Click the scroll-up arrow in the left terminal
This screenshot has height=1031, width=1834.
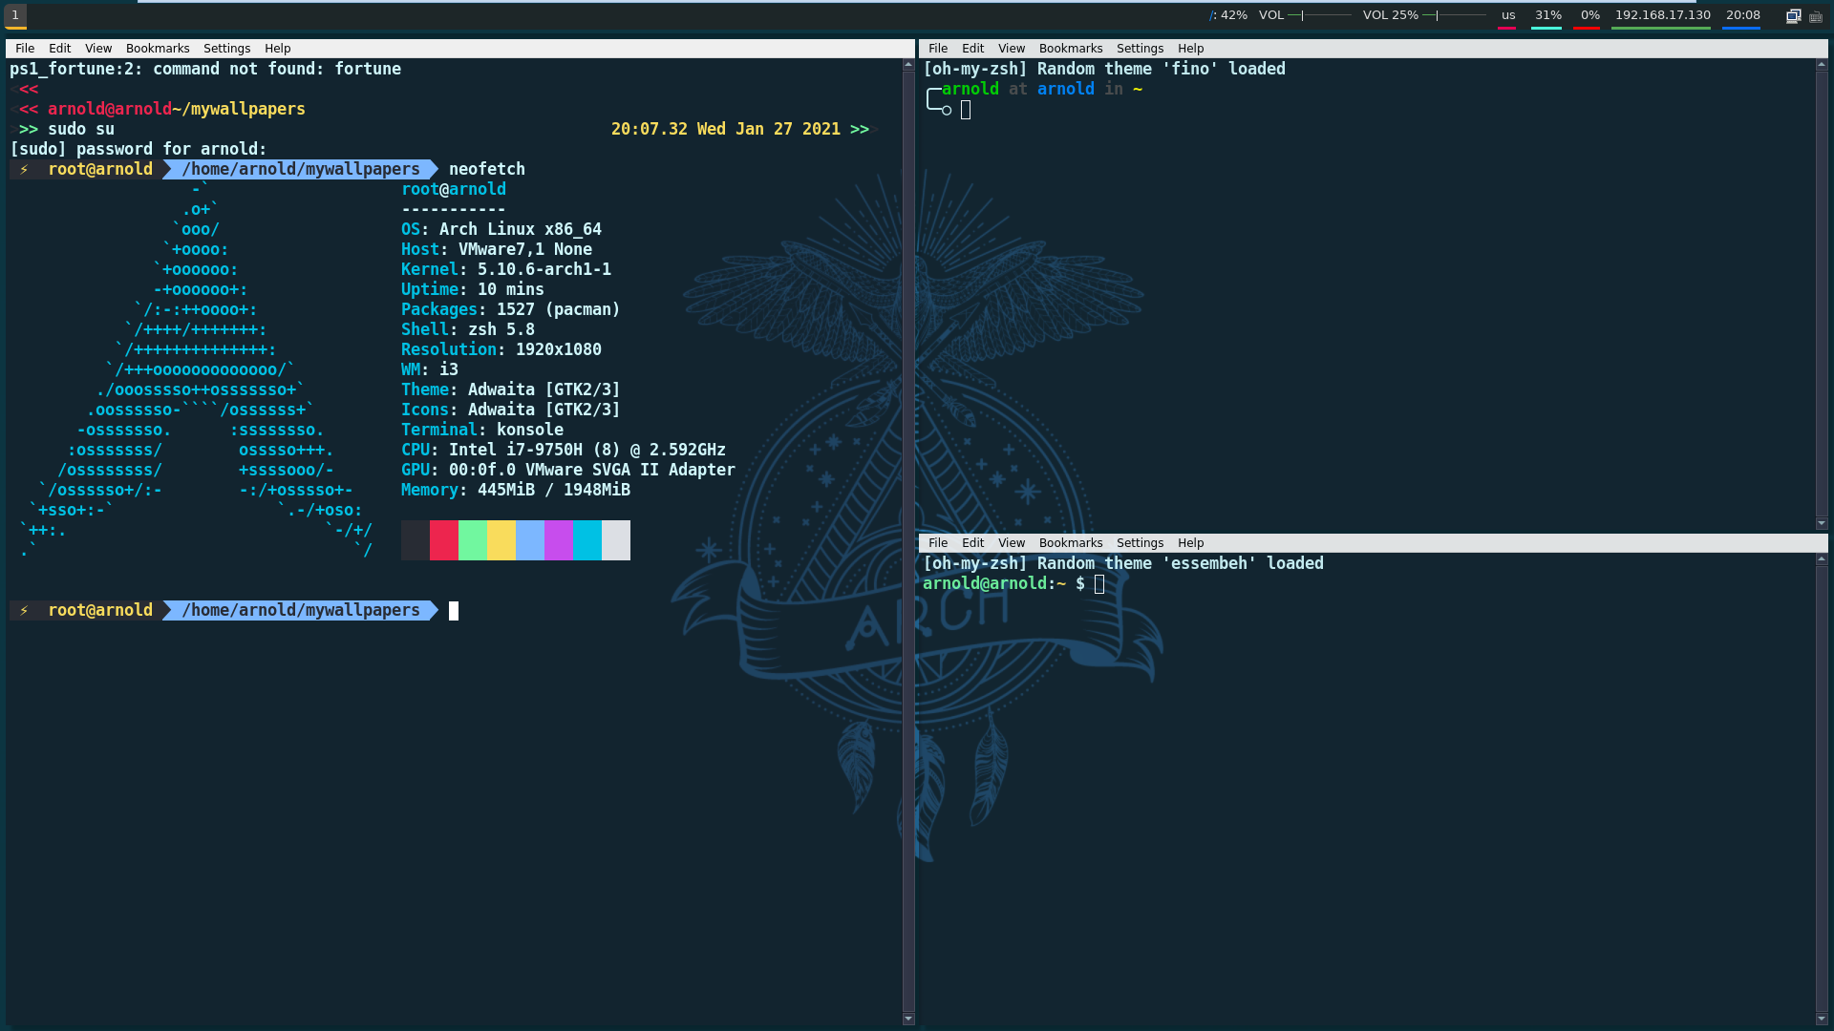tap(907, 65)
